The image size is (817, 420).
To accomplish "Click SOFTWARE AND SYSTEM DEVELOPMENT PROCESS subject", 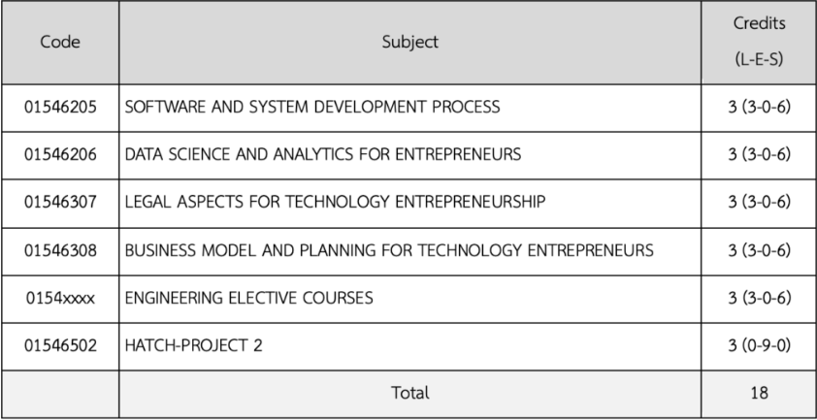I will [x=313, y=108].
